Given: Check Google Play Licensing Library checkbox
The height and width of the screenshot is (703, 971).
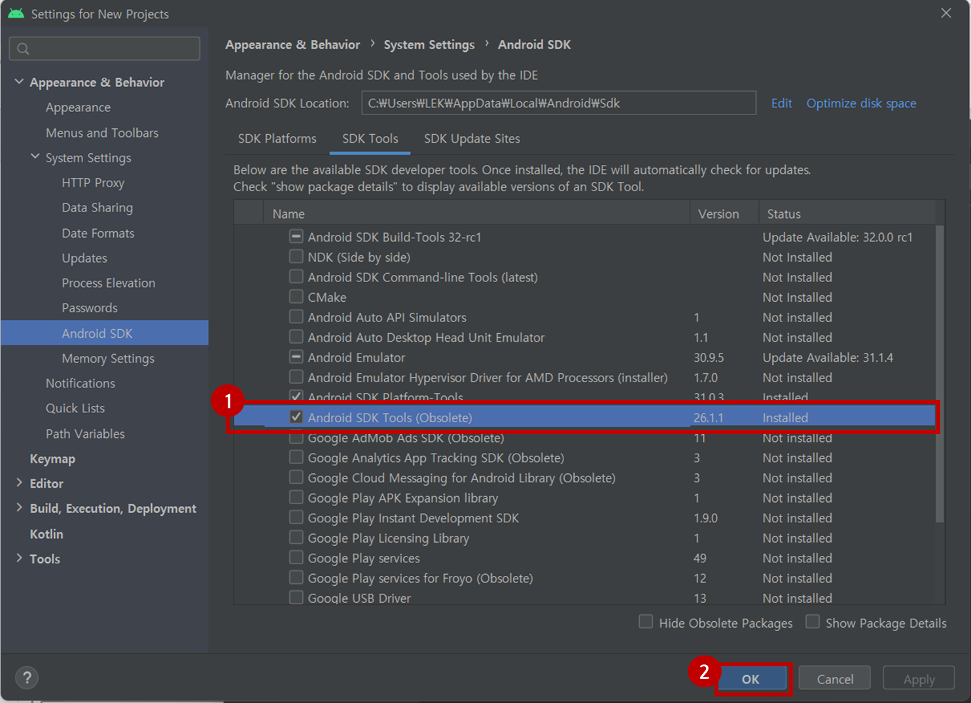Looking at the screenshot, I should click(296, 537).
